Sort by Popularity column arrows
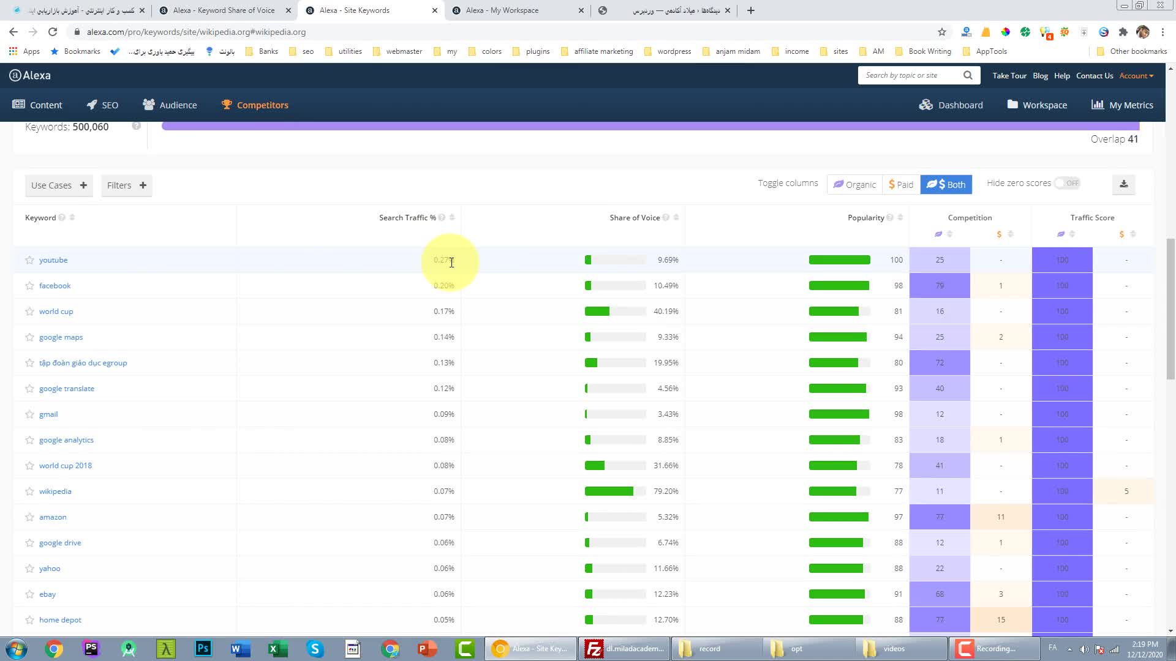 tap(900, 218)
